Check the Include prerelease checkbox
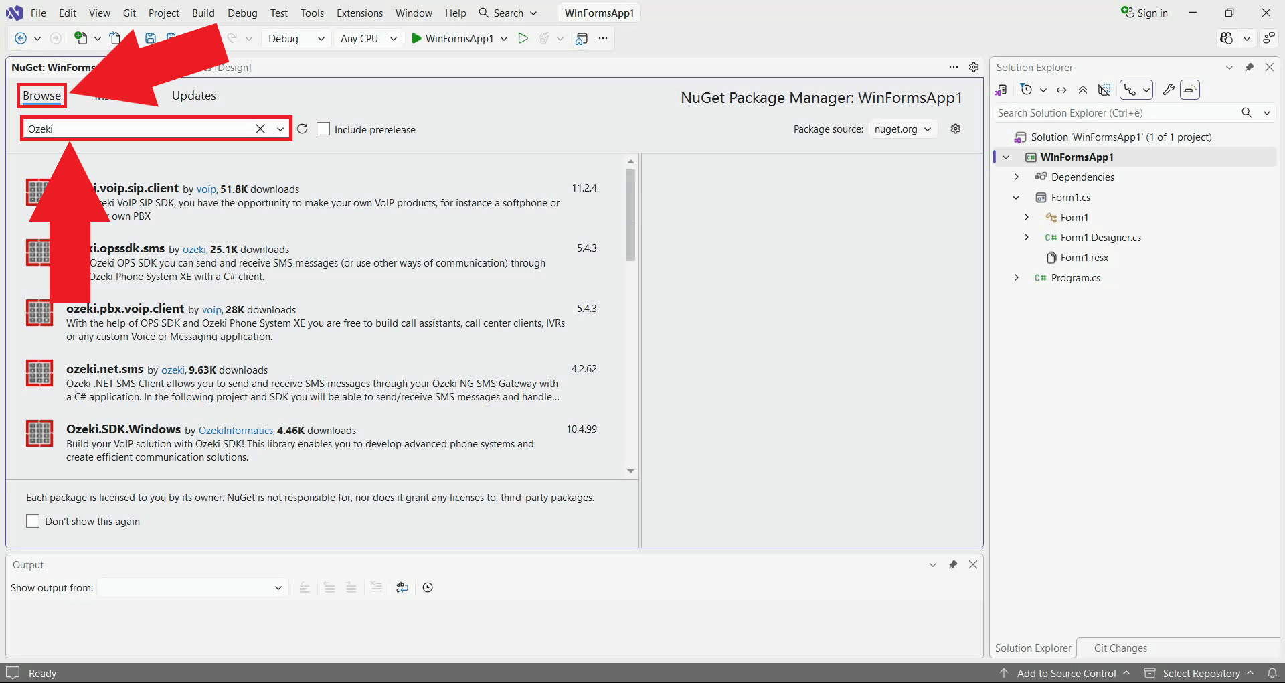 point(323,129)
